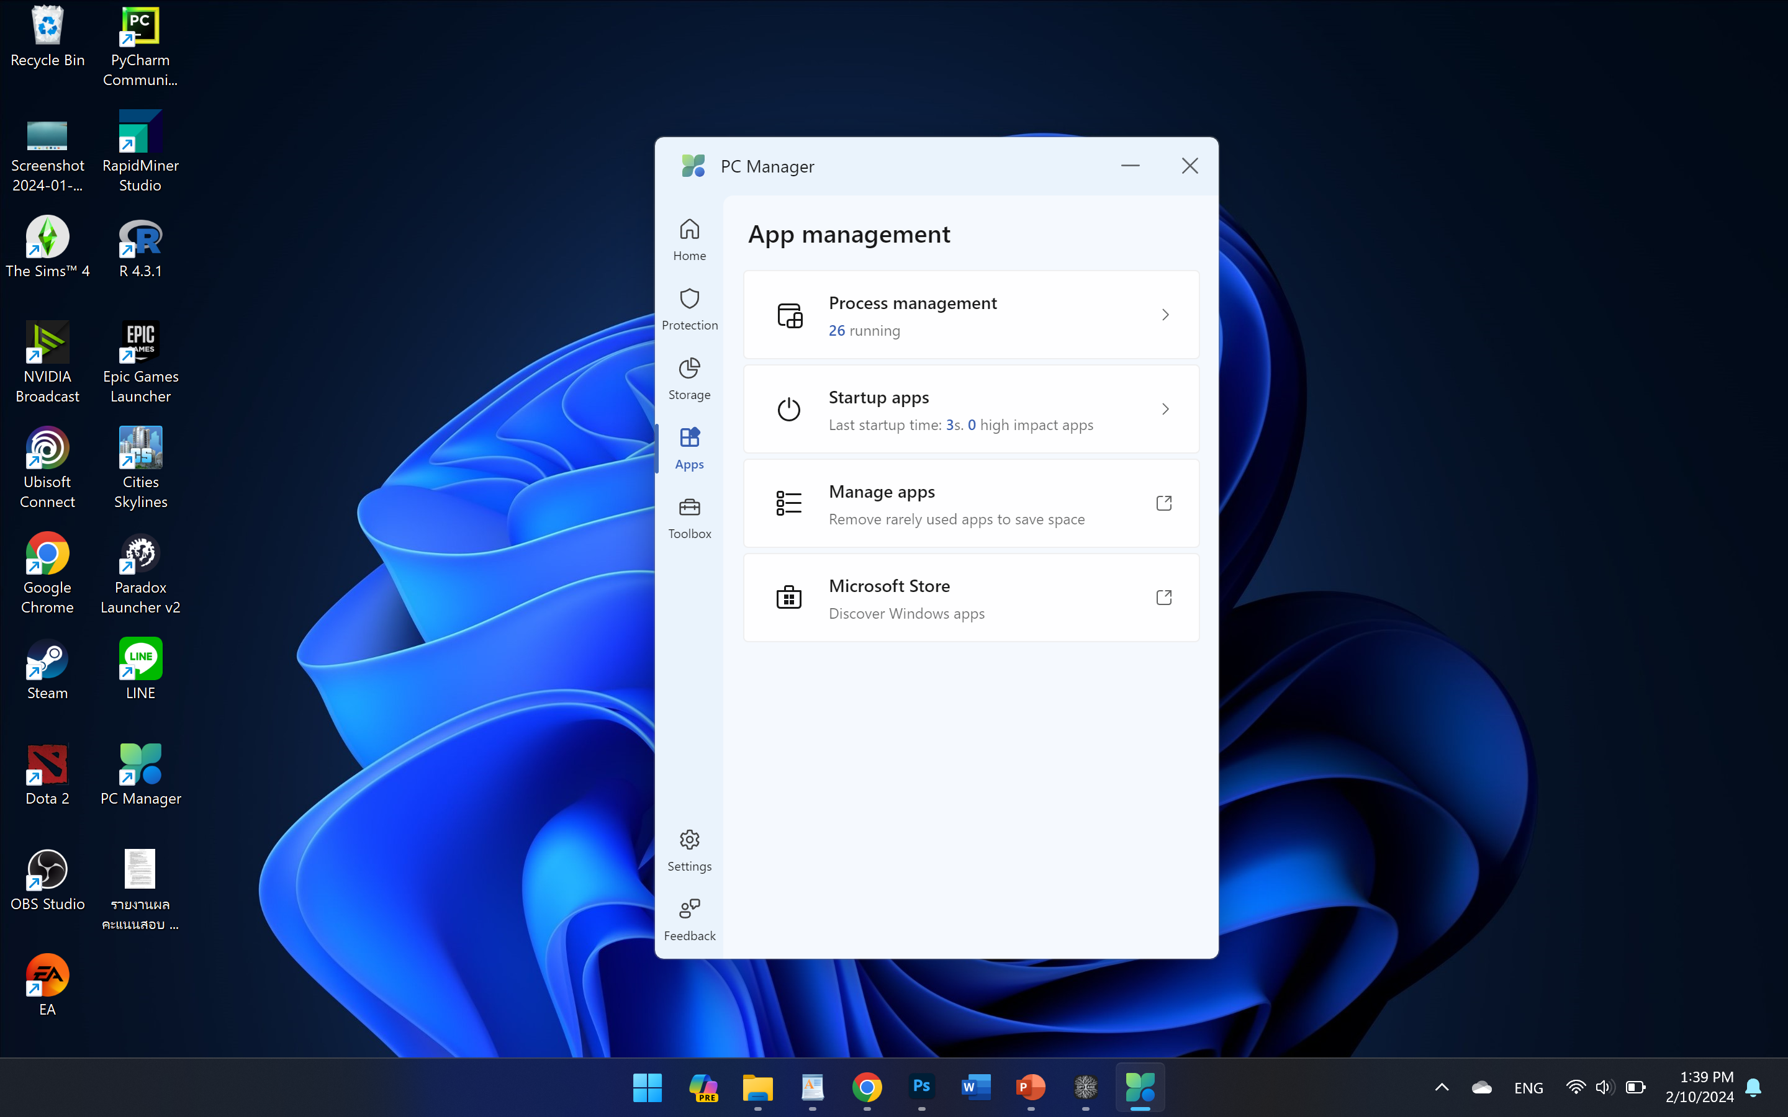Image resolution: width=1788 pixels, height=1117 pixels.
Task: Open PC Manager Settings
Action: click(x=689, y=850)
